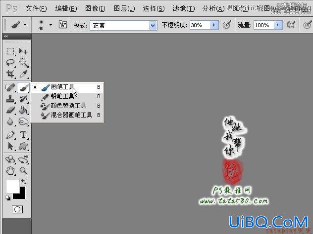
Task: Click the brush size 40 preview
Action: (x=41, y=25)
